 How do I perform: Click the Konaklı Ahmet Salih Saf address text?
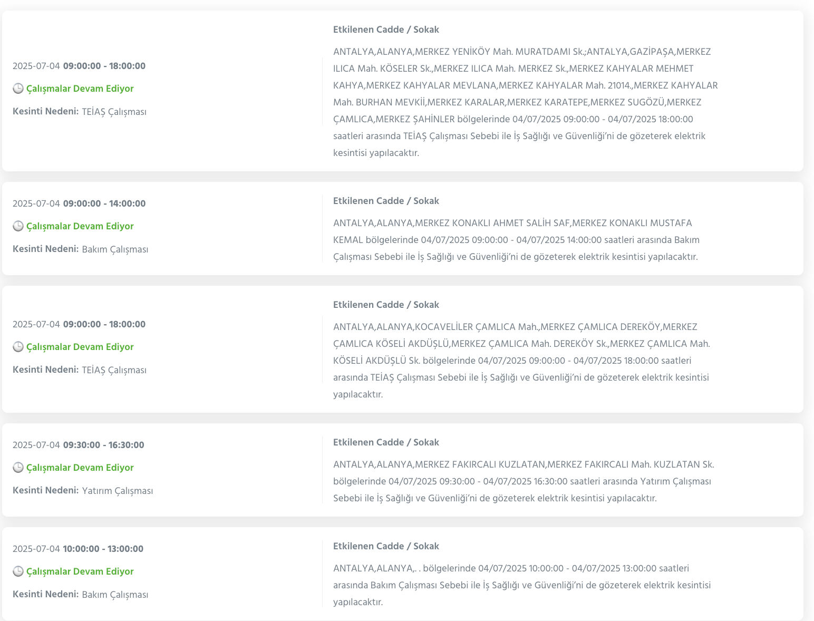pyautogui.click(x=517, y=240)
